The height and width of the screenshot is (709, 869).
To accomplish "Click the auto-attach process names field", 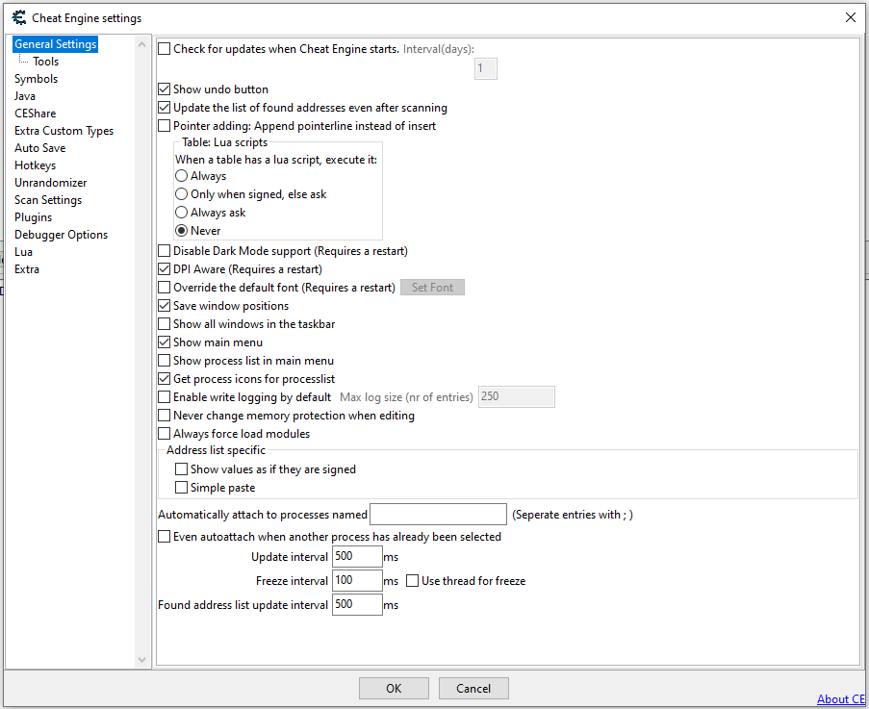I will 439,514.
